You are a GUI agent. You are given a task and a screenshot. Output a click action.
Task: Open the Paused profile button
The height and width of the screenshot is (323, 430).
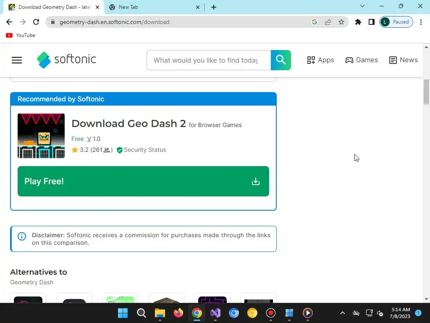pos(396,22)
